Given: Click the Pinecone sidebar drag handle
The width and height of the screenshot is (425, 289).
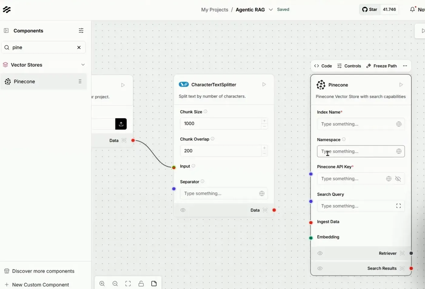Looking at the screenshot, I should coord(80,81).
